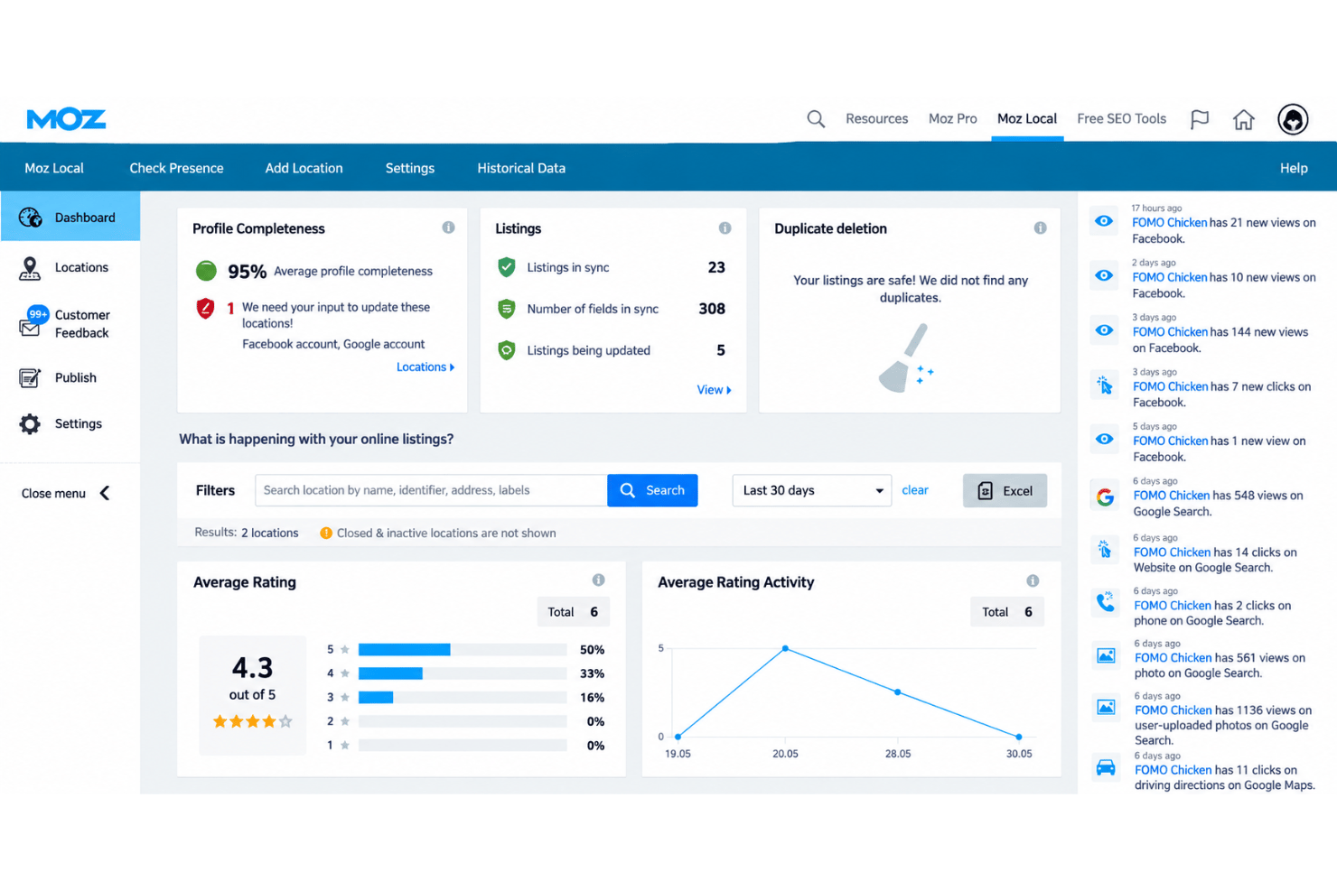Select Add Location in blue menu bar
The width and height of the screenshot is (1337, 891).
pyautogui.click(x=304, y=169)
